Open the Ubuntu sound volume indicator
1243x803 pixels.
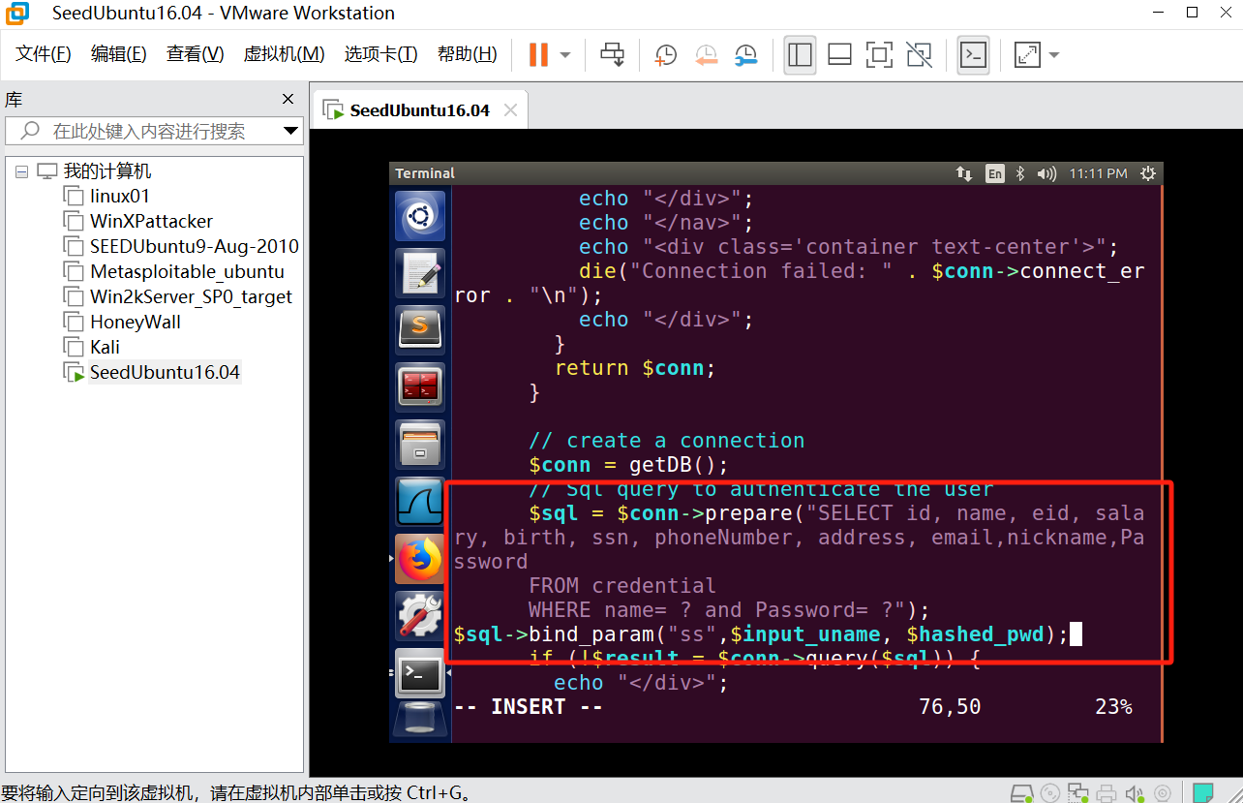[x=1046, y=173]
